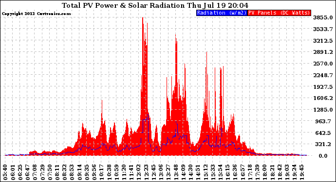This screenshot has height=182, width=336.
Task: Click the x-axis time label 13:06
Action: [161, 172]
